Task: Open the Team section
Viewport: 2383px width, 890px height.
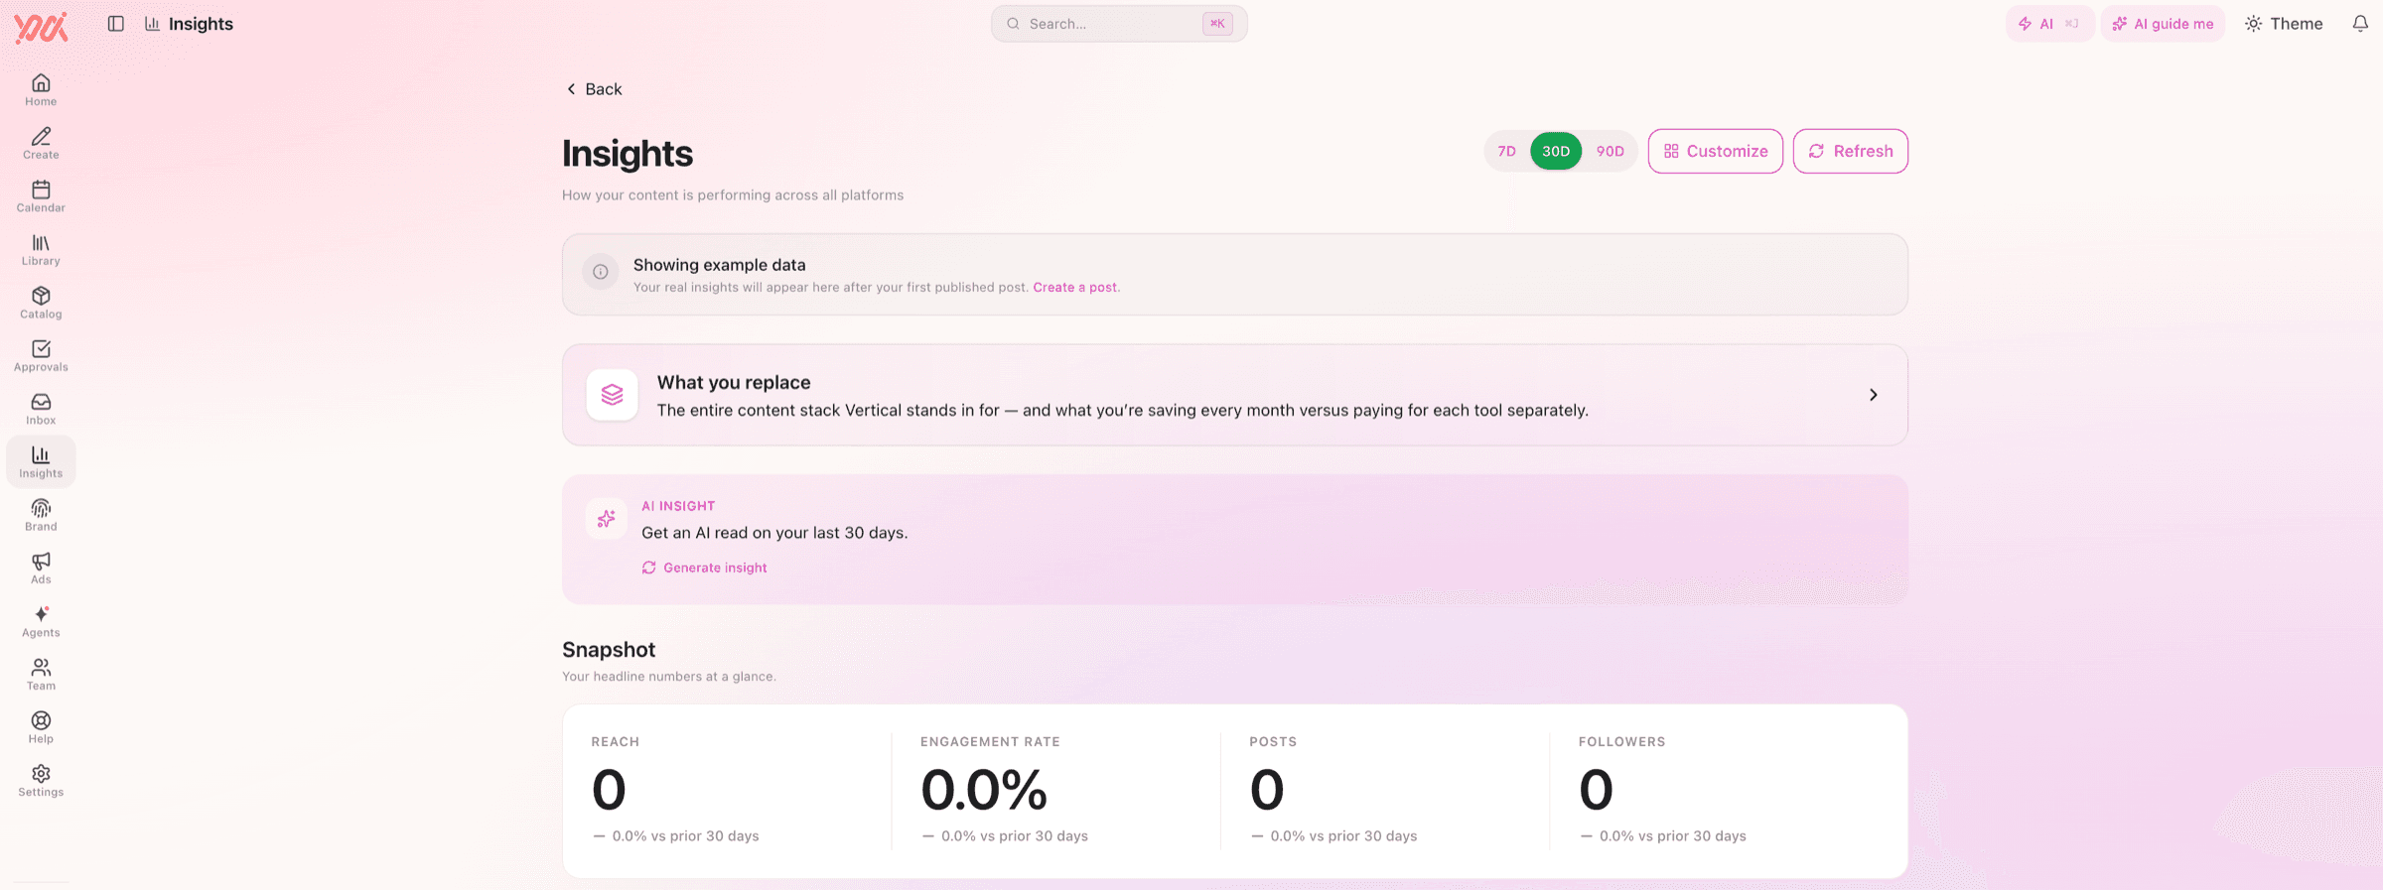Action: 41,675
